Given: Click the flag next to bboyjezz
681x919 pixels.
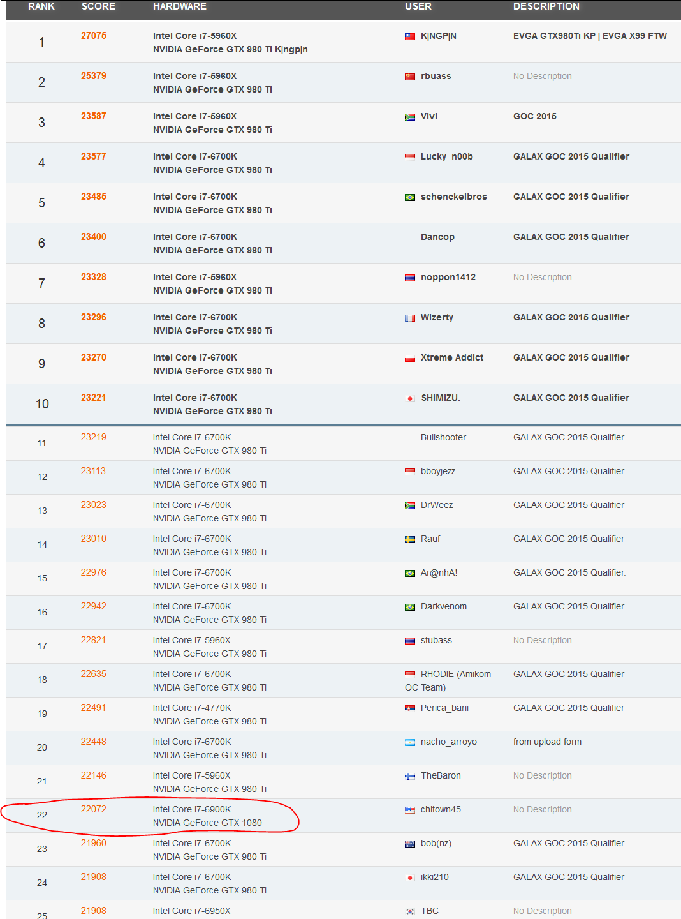Looking at the screenshot, I should pos(410,472).
